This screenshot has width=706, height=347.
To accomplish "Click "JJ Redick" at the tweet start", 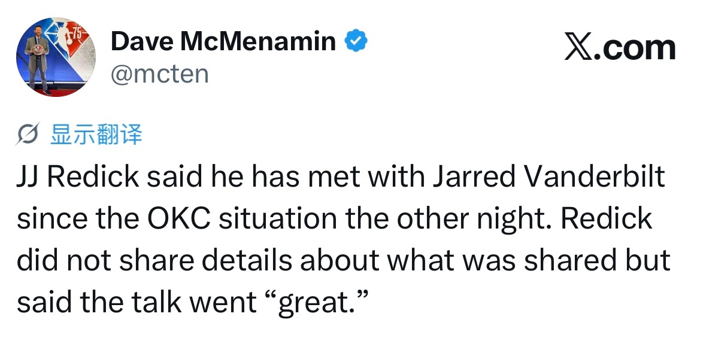I will tap(77, 178).
